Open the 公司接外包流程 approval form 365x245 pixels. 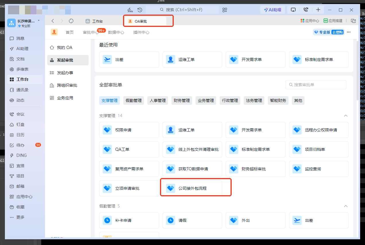click(192, 188)
